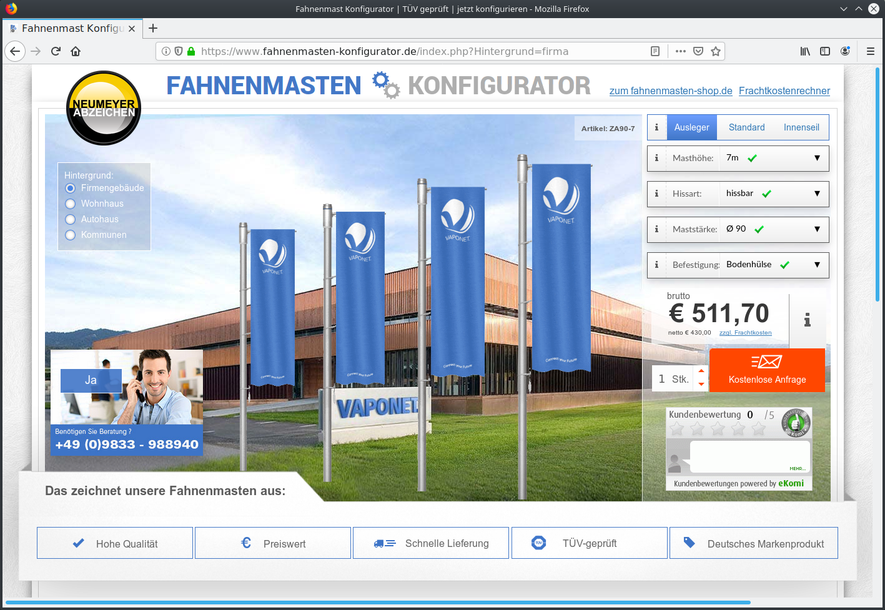Show sidebars icon in toolbar

[825, 51]
